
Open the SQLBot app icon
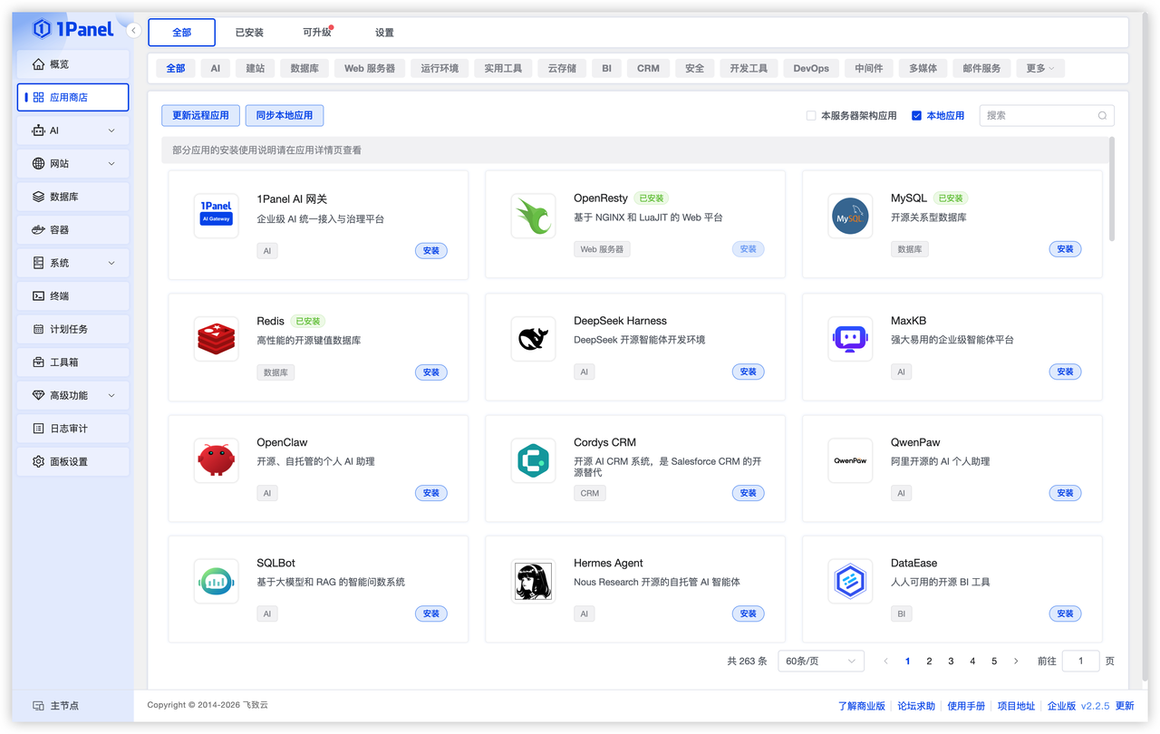pyautogui.click(x=216, y=581)
